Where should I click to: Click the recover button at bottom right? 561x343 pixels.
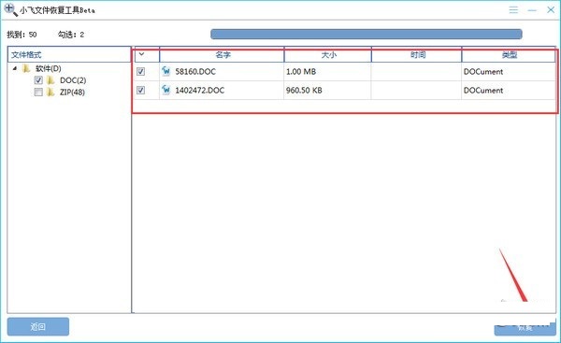(x=525, y=327)
